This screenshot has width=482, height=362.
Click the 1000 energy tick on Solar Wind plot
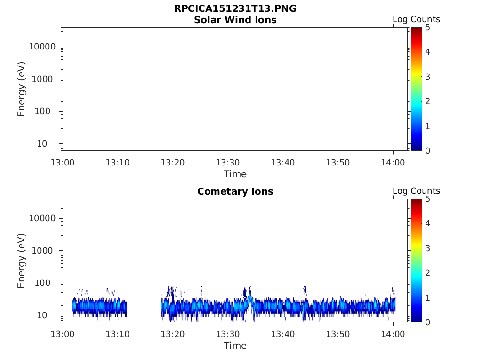click(42, 79)
